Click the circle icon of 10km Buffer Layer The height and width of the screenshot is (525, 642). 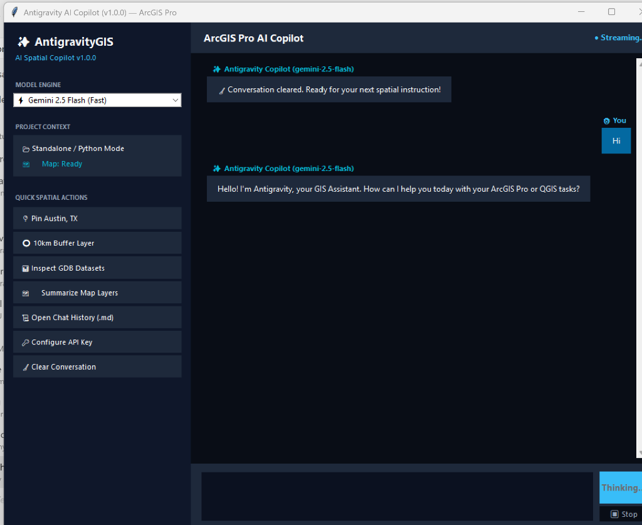26,243
